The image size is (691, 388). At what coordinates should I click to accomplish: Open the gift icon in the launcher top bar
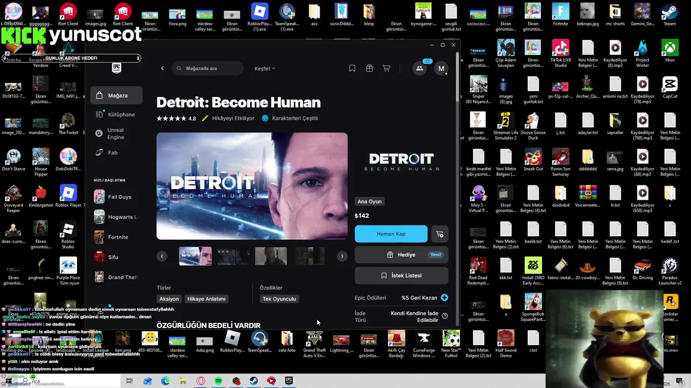pos(369,68)
